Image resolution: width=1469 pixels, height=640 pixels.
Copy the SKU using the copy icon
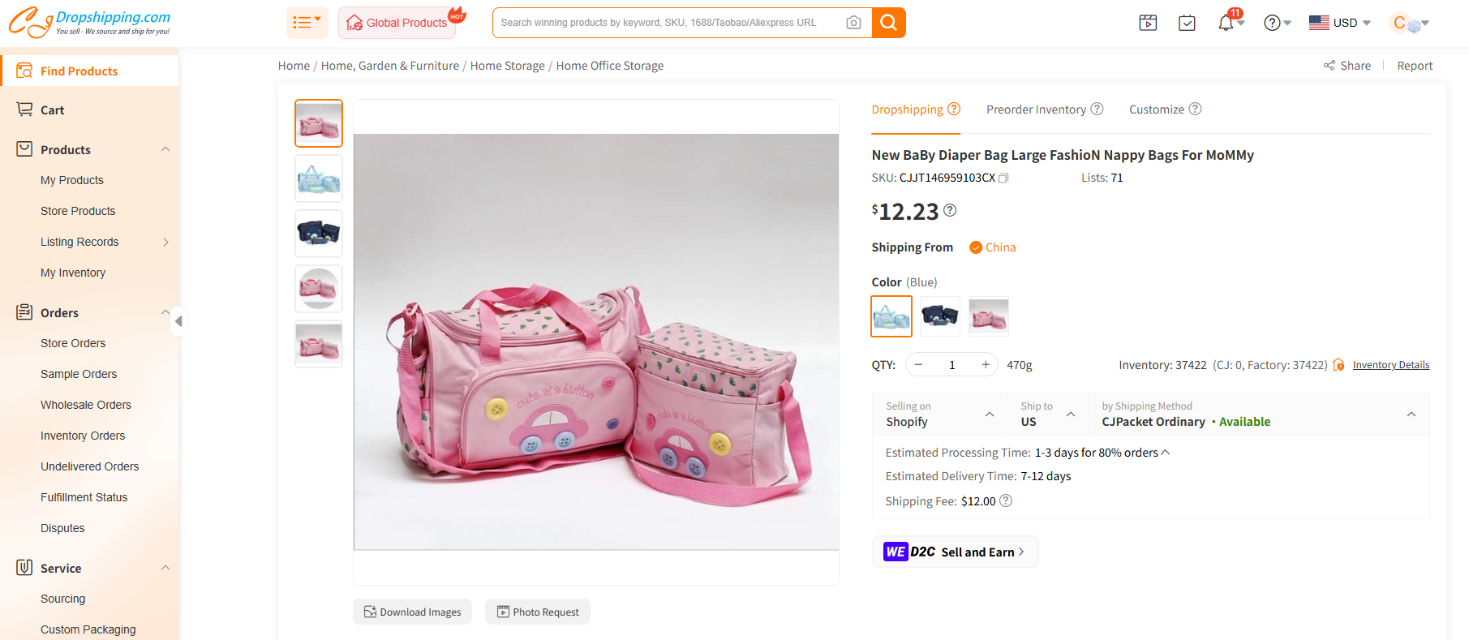[1003, 178]
